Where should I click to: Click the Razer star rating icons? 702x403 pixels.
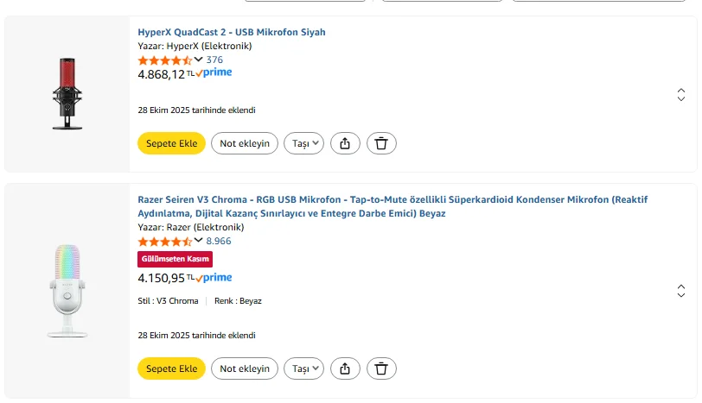tap(164, 242)
